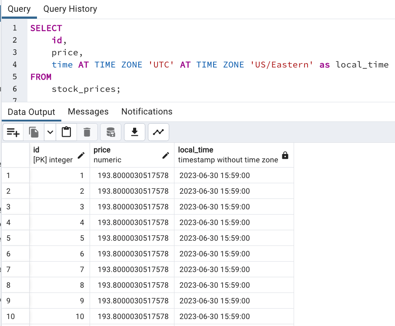Image resolution: width=395 pixels, height=326 pixels.
Task: Click local_time cell in row 8
Action: (x=234, y=285)
